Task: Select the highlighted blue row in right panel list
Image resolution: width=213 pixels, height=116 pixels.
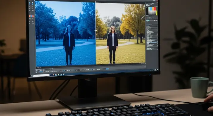Action: (152, 42)
